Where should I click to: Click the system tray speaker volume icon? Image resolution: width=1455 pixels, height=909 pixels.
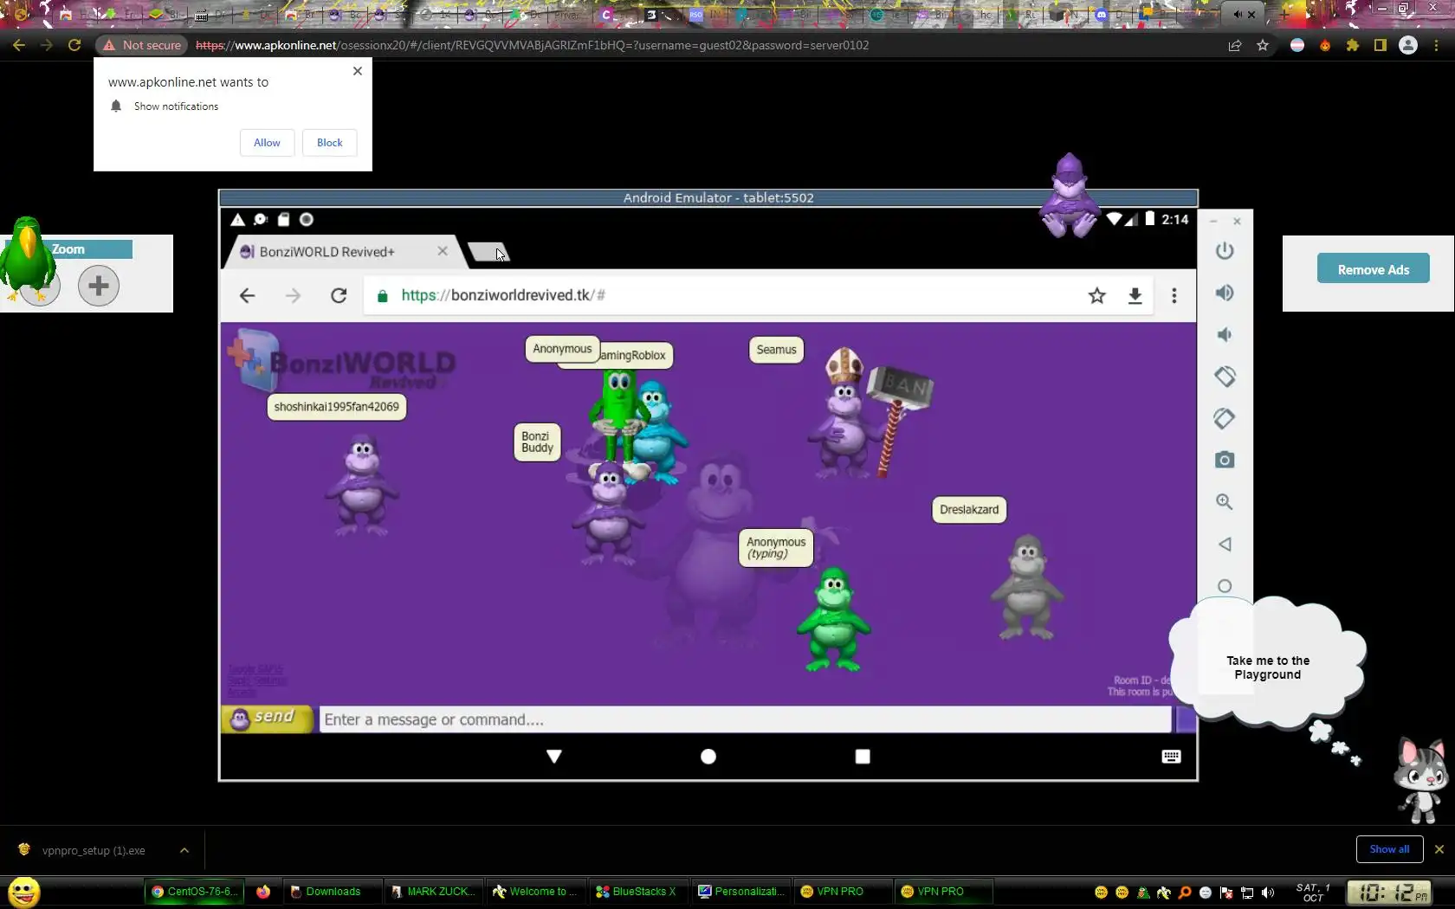click(1268, 893)
